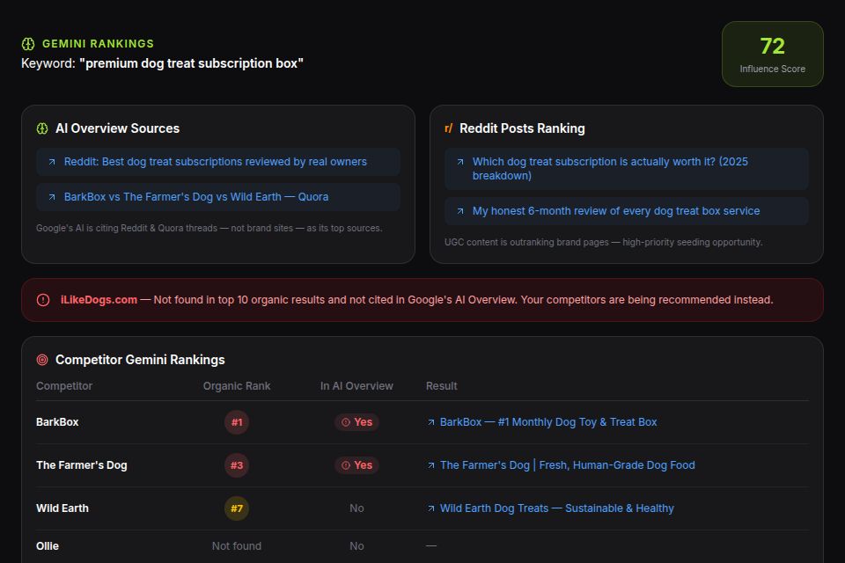Click the Ollie competitor name

point(48,546)
